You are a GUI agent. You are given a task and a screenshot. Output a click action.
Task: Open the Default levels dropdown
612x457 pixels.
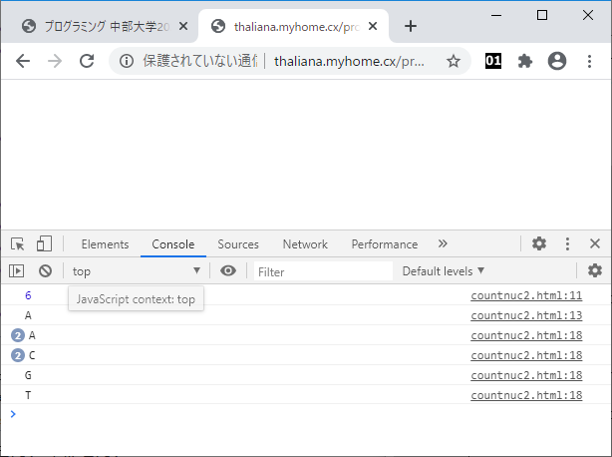[444, 270]
